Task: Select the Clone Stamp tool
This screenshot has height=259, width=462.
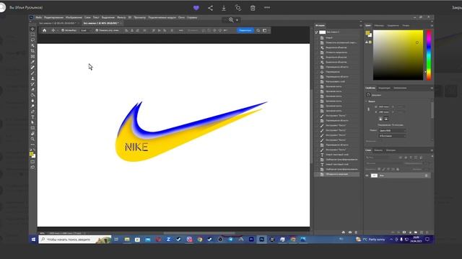Action: pyautogui.click(x=32, y=78)
